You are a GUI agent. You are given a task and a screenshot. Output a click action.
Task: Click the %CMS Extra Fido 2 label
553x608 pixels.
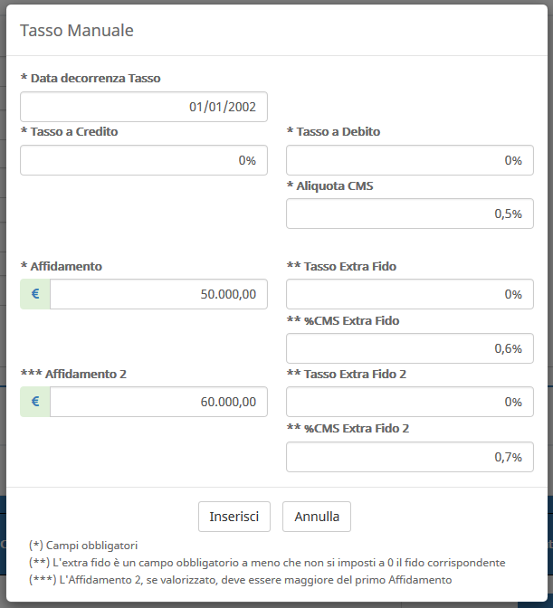pyautogui.click(x=348, y=428)
